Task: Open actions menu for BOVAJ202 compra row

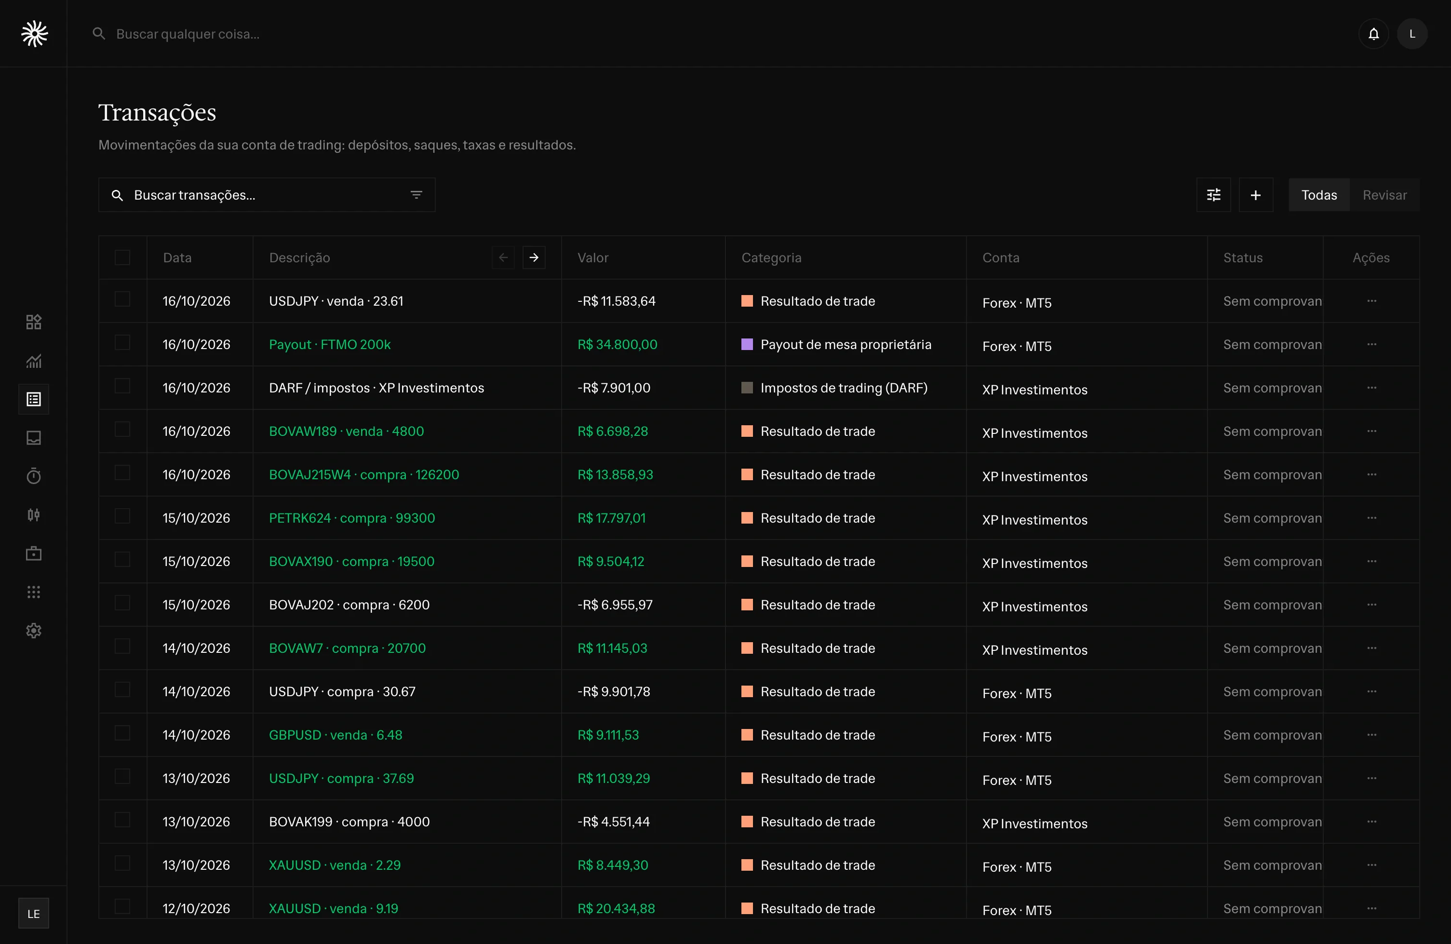Action: coord(1372,604)
